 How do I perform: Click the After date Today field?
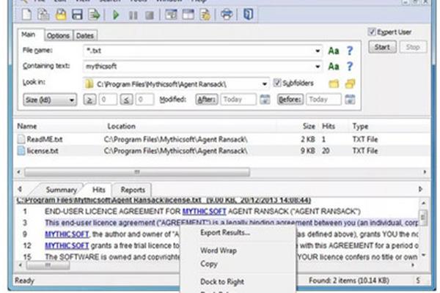tap(238, 100)
